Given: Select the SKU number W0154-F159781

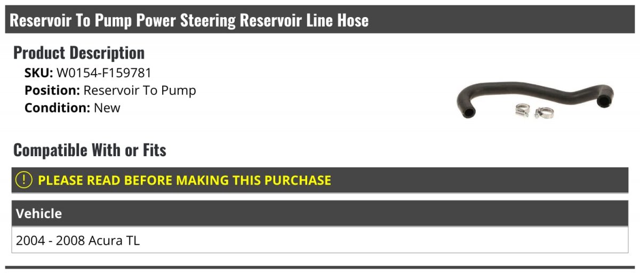Looking at the screenshot, I should [104, 73].
